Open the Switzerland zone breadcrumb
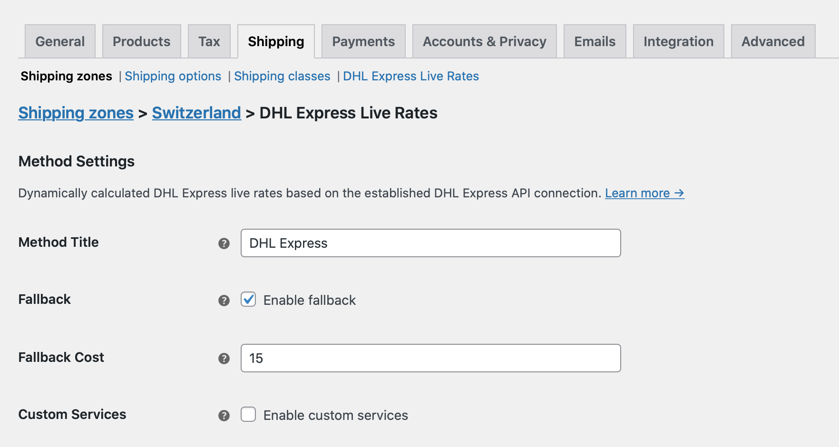The height and width of the screenshot is (447, 839). [x=196, y=113]
